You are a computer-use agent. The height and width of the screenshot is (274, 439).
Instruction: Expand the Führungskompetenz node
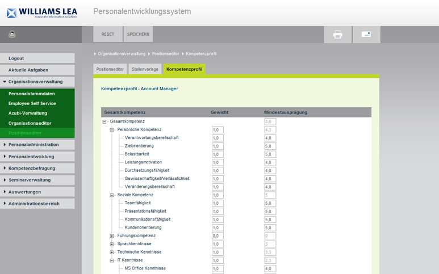click(x=112, y=235)
